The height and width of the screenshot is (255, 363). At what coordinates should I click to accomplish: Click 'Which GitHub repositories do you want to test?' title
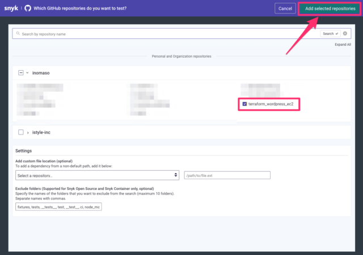(80, 8)
